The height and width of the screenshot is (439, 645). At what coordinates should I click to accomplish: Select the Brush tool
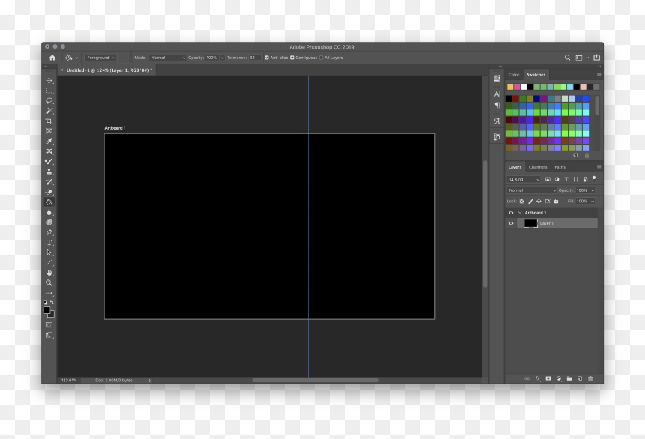tap(49, 162)
